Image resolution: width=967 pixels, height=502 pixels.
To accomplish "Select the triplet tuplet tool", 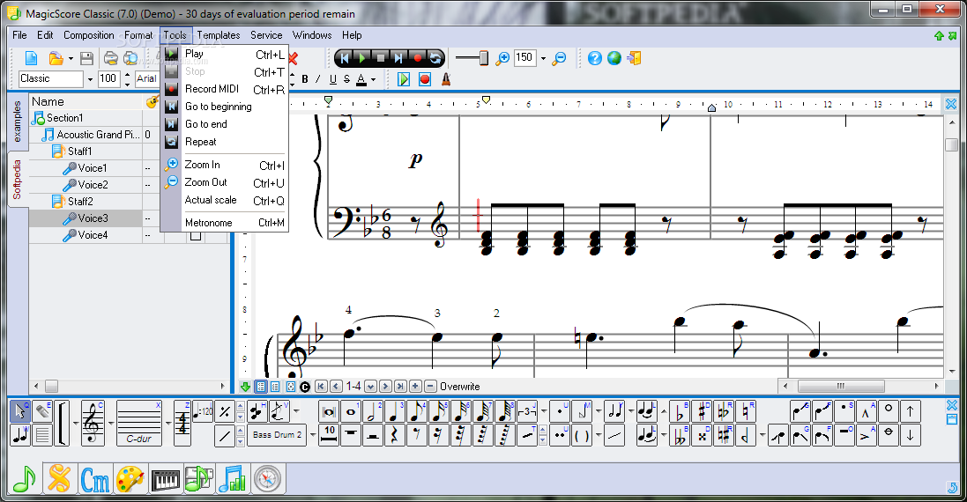I will pos(527,411).
